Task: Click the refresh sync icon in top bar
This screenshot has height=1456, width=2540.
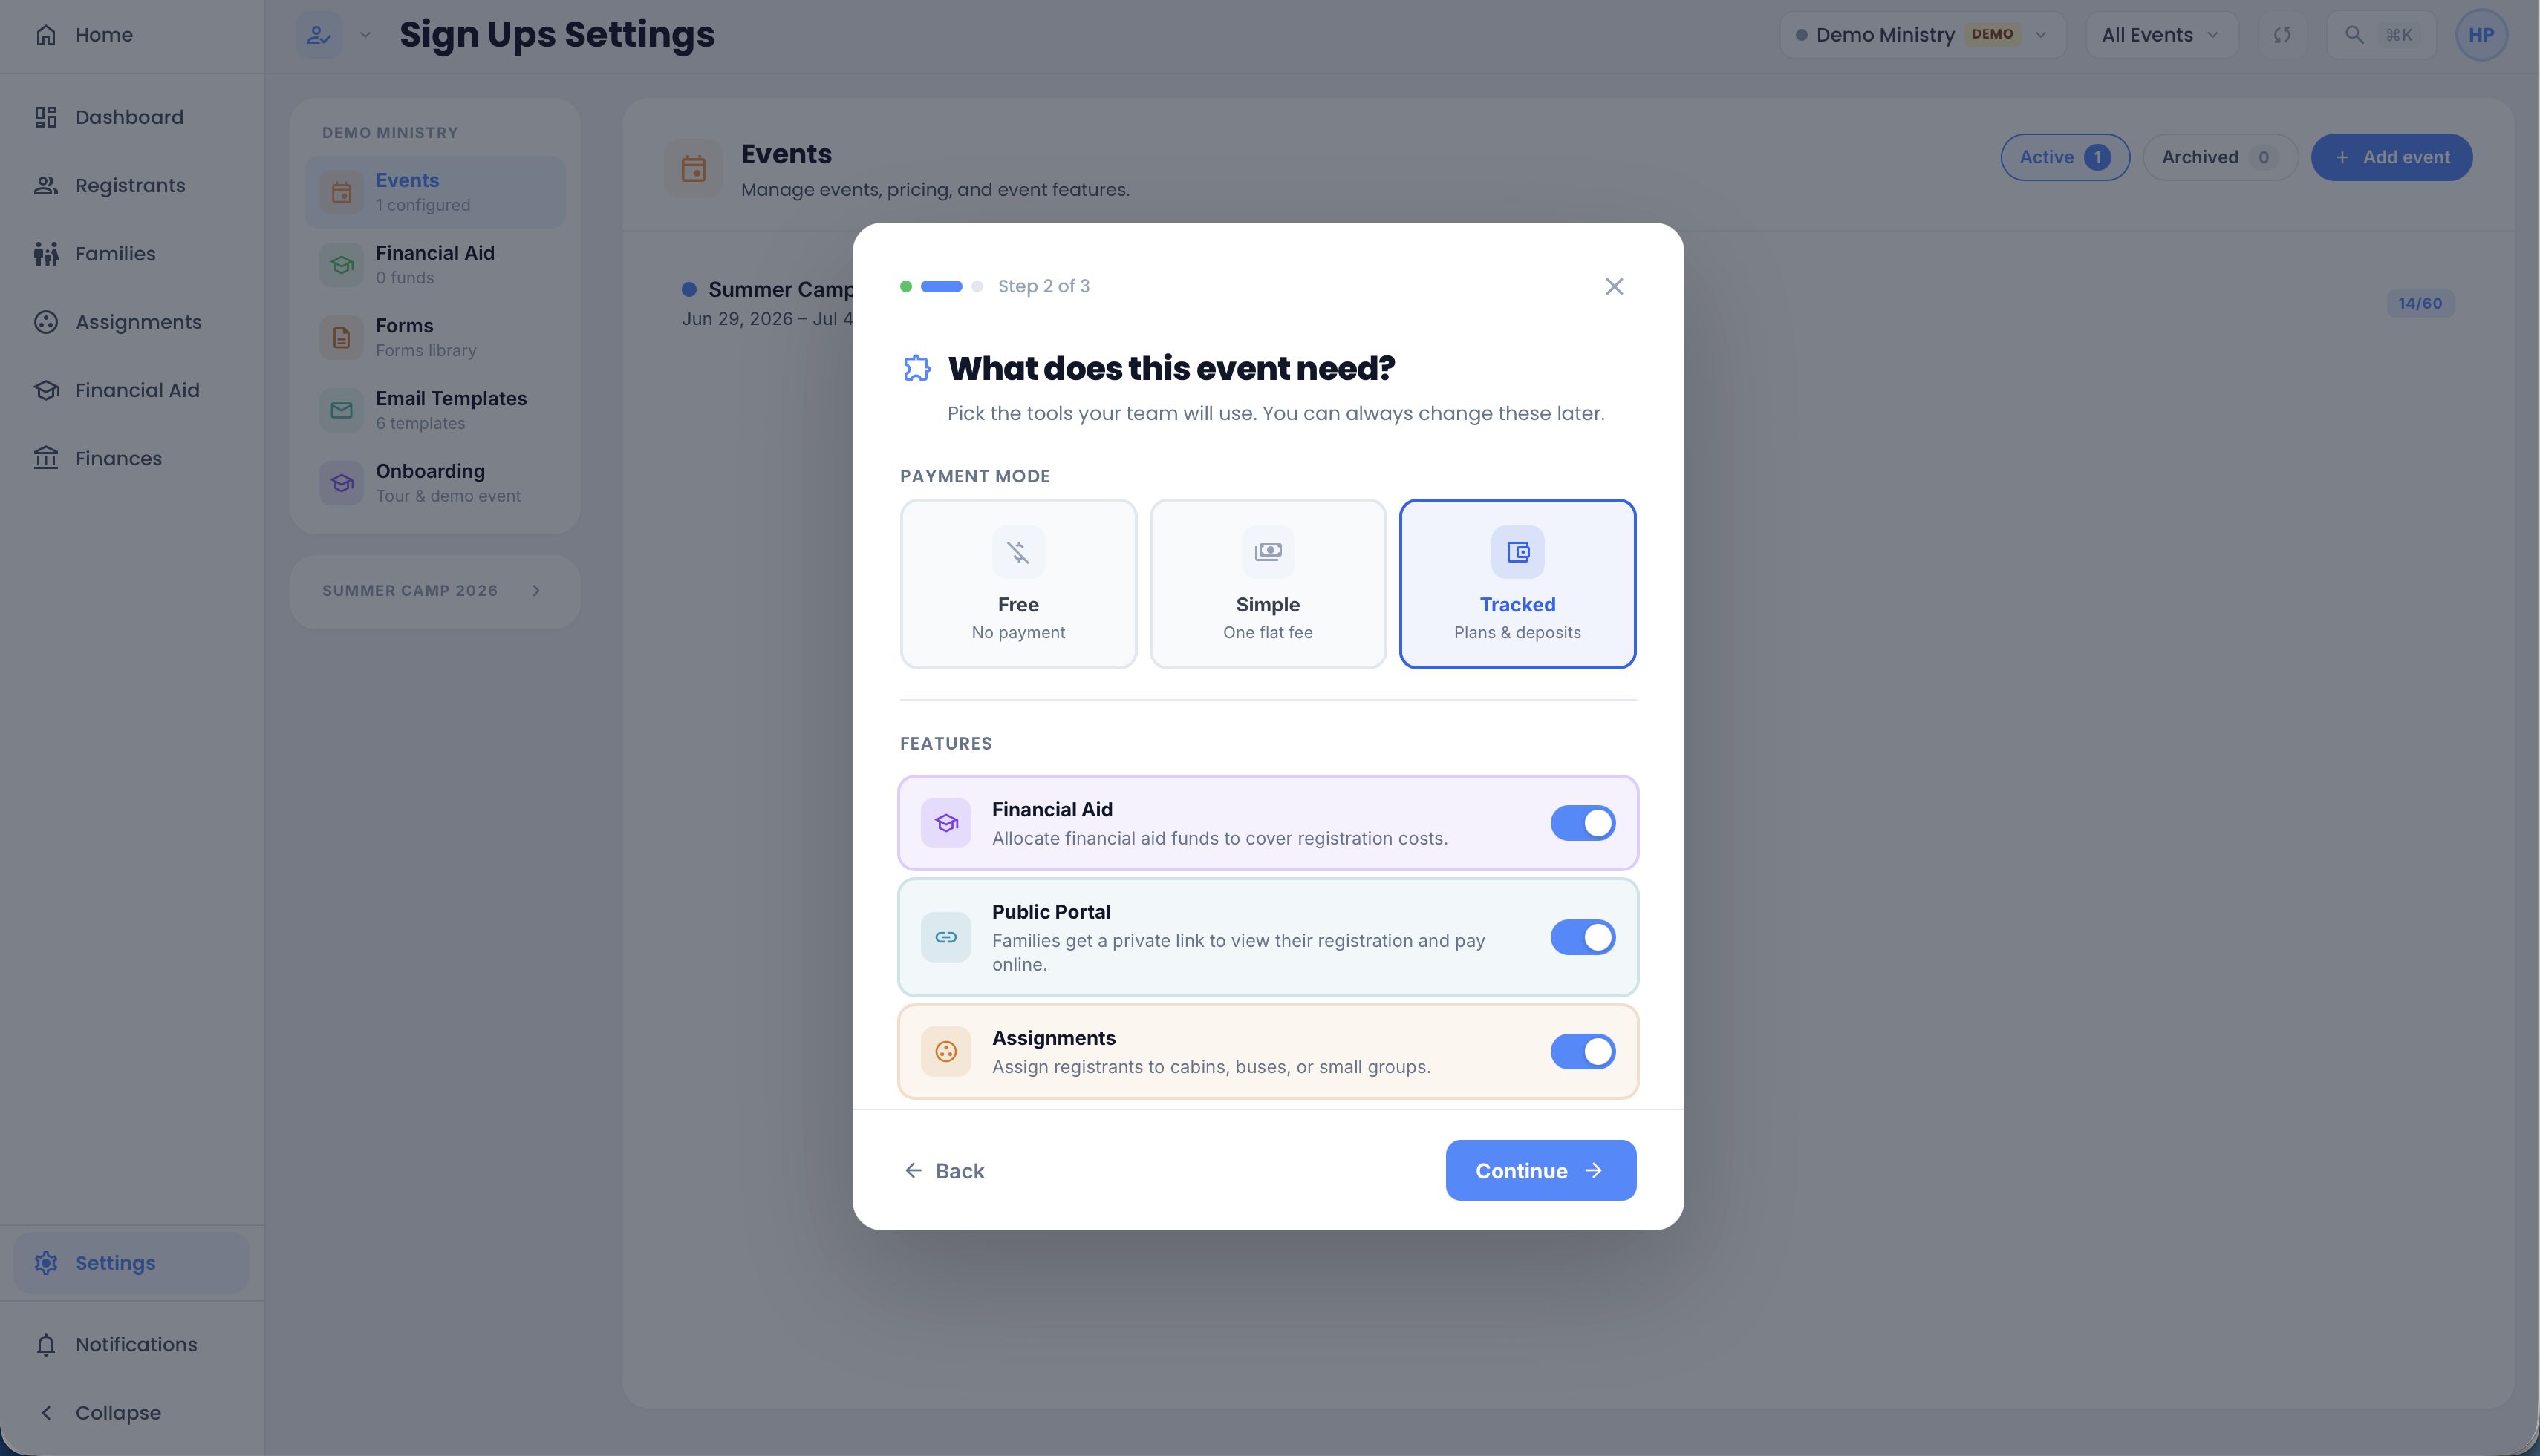Action: coord(2282,35)
